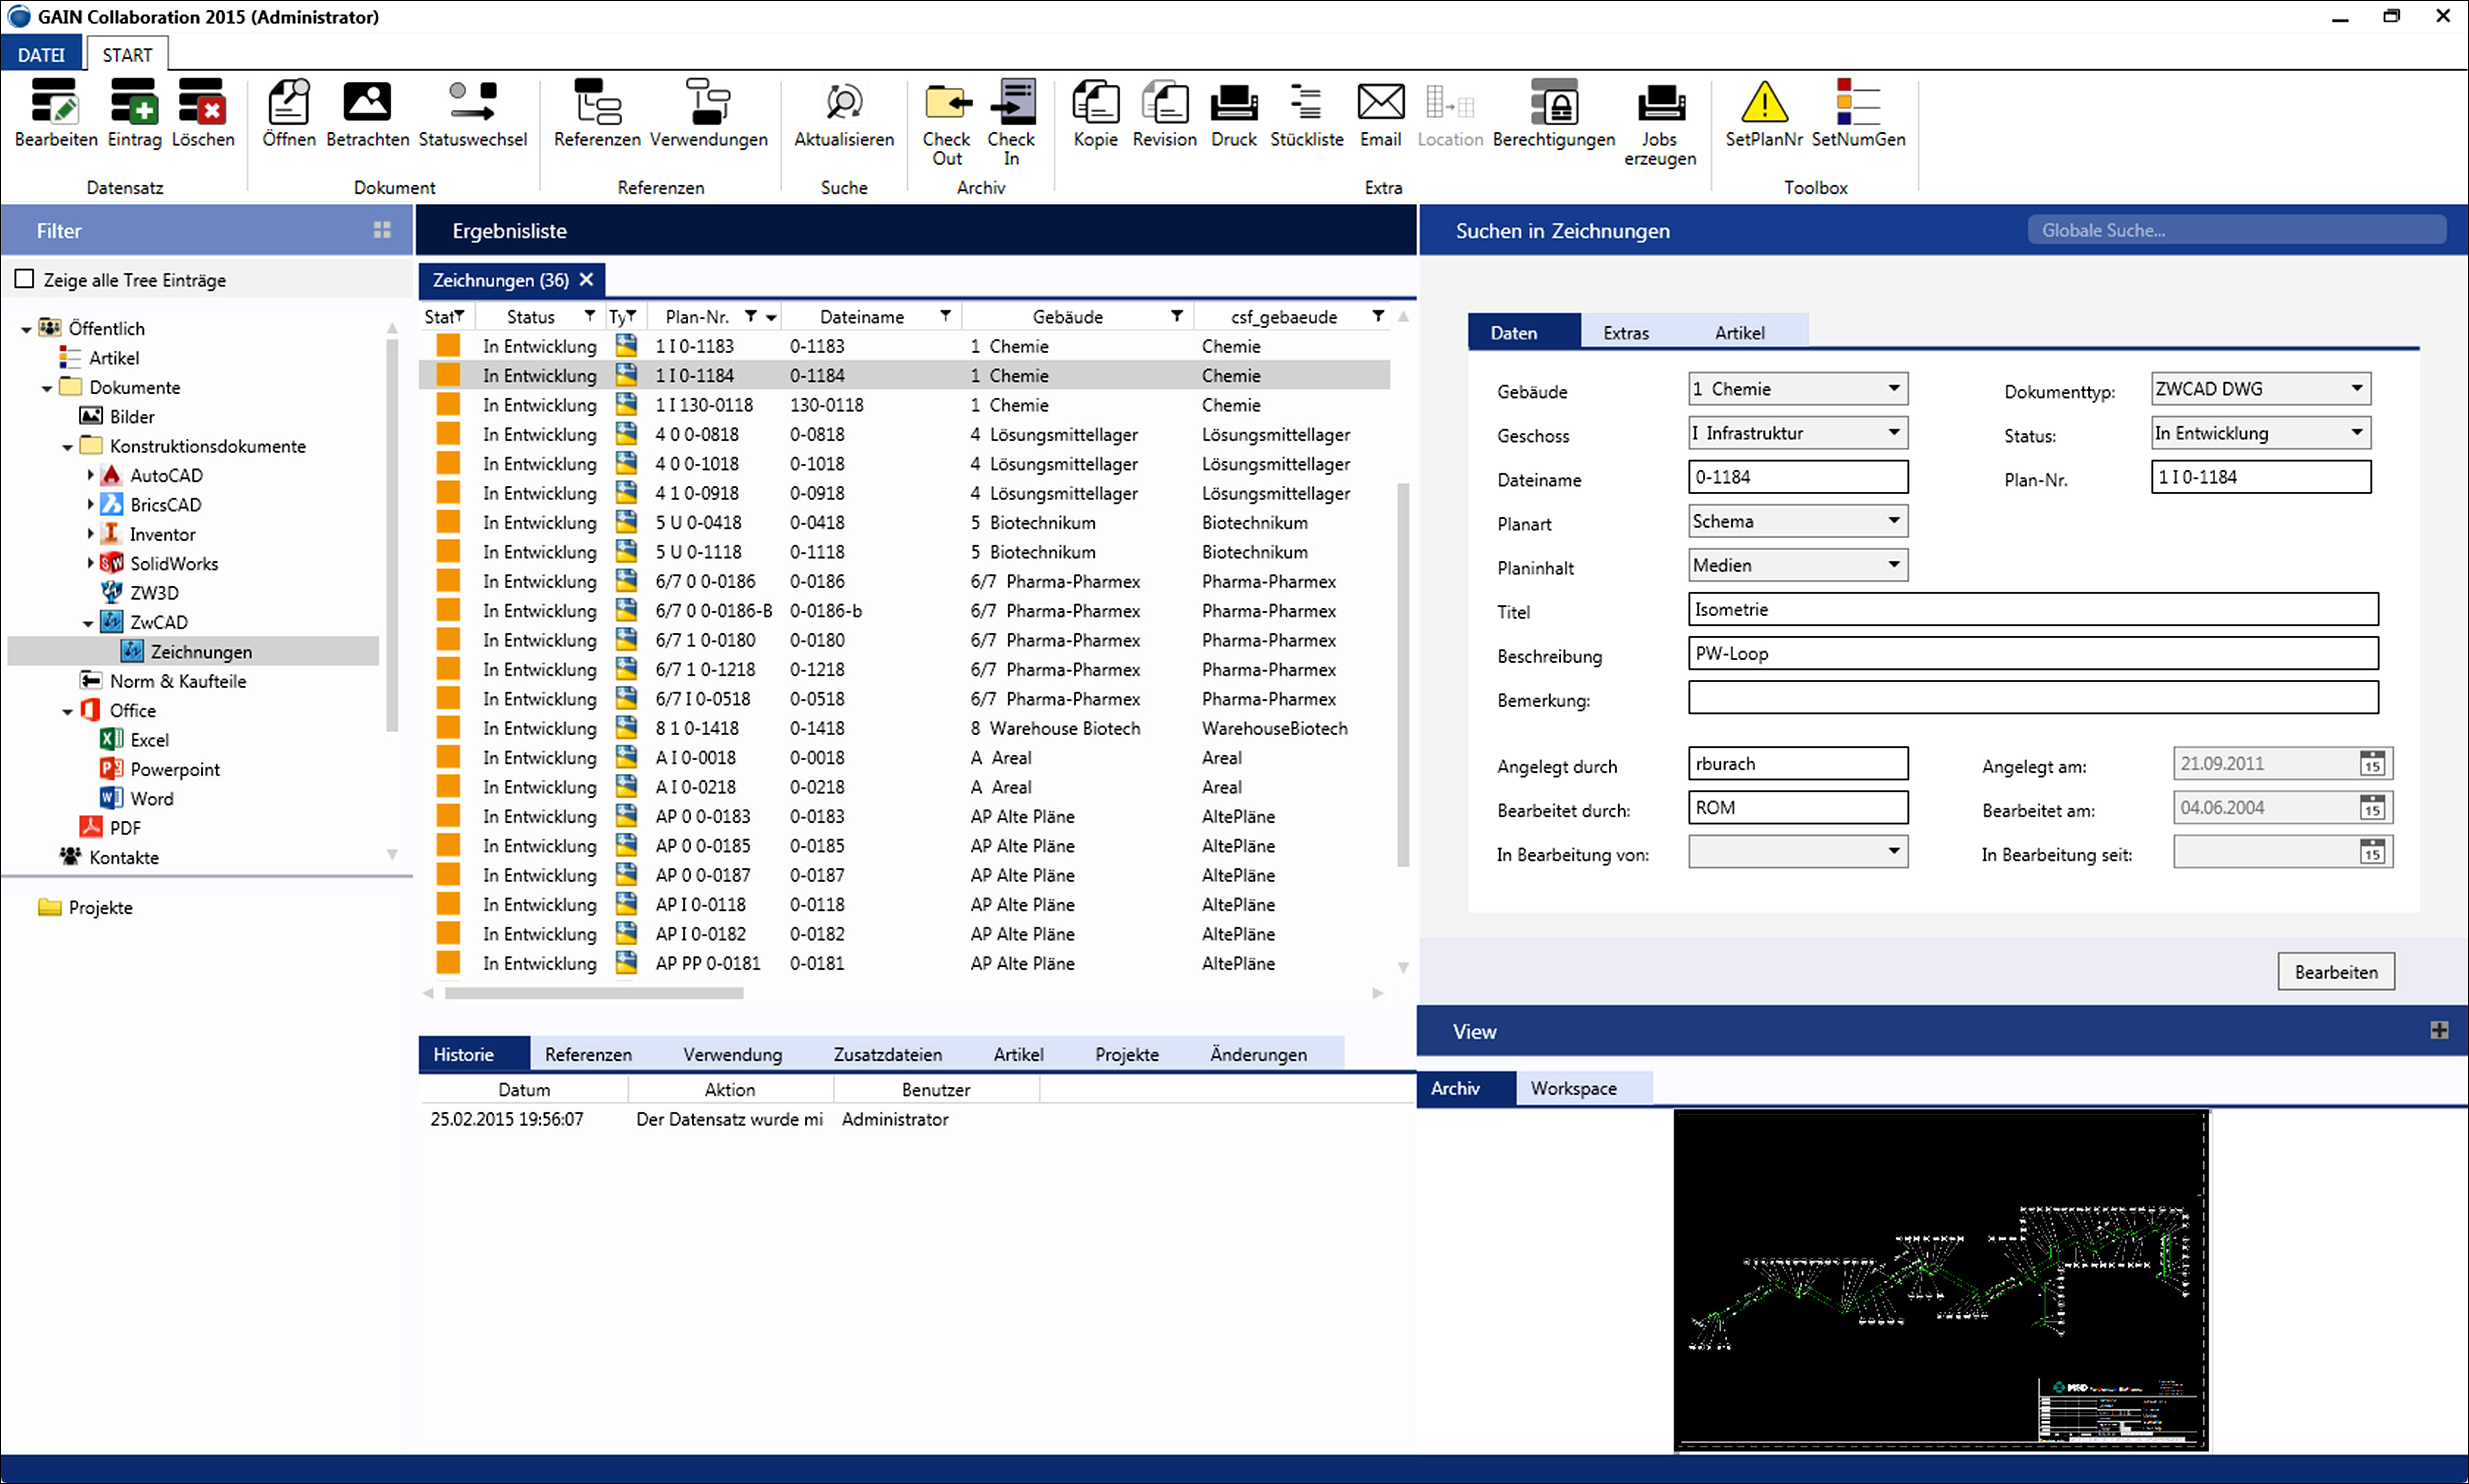Close the Zeichnungen (36) result tab
This screenshot has width=2469, height=1484.
pos(586,280)
